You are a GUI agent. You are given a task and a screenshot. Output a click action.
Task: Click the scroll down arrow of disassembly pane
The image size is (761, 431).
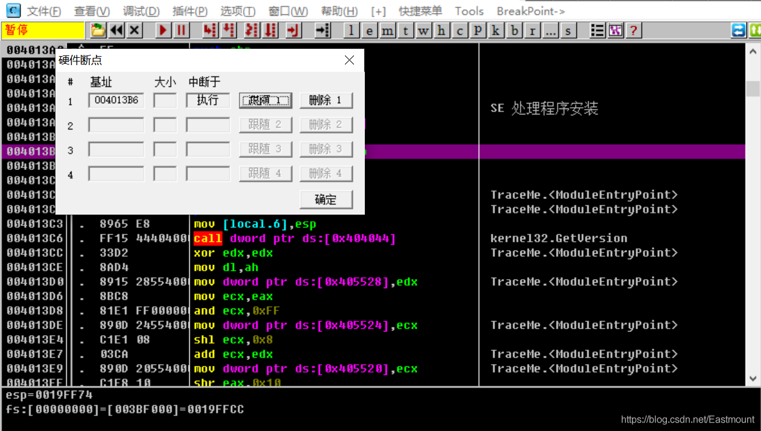tap(753, 379)
